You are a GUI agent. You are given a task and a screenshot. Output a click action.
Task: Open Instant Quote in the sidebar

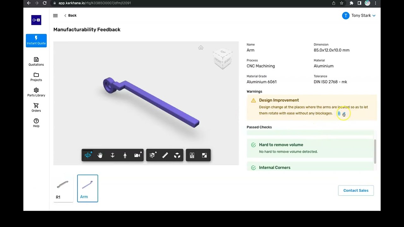[36, 41]
